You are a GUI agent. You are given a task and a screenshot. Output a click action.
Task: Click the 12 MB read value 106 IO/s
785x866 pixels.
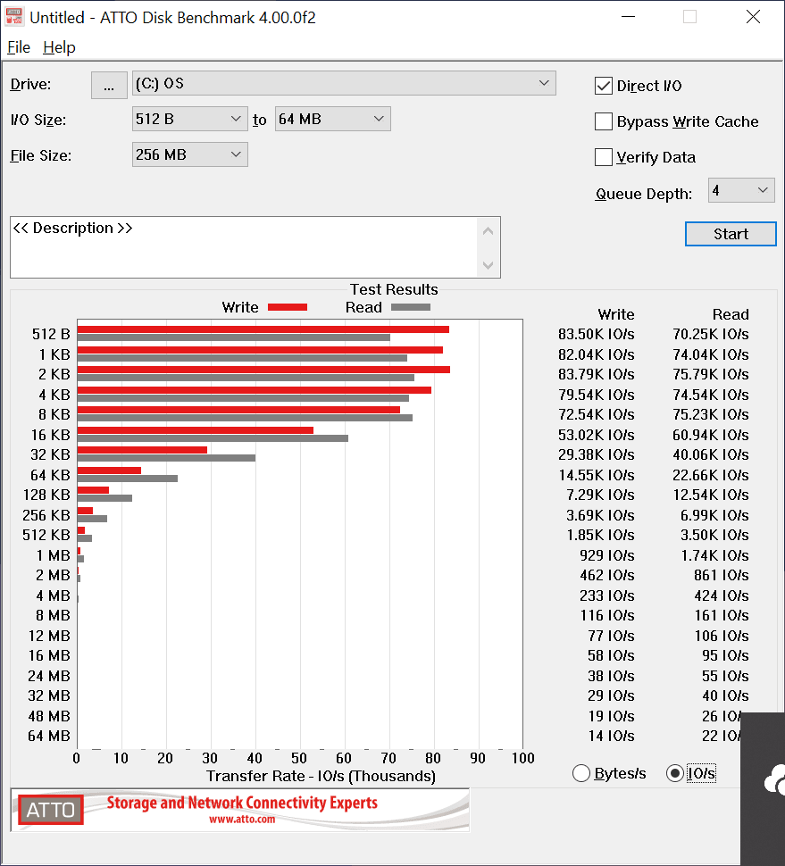pyautogui.click(x=722, y=637)
